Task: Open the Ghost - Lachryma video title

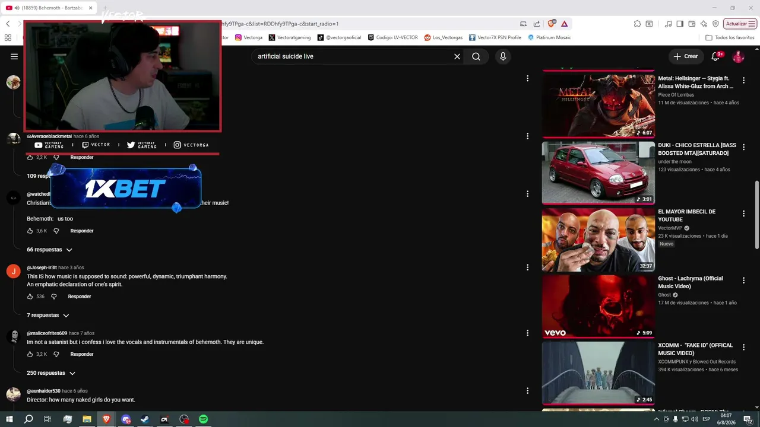Action: [691, 282]
